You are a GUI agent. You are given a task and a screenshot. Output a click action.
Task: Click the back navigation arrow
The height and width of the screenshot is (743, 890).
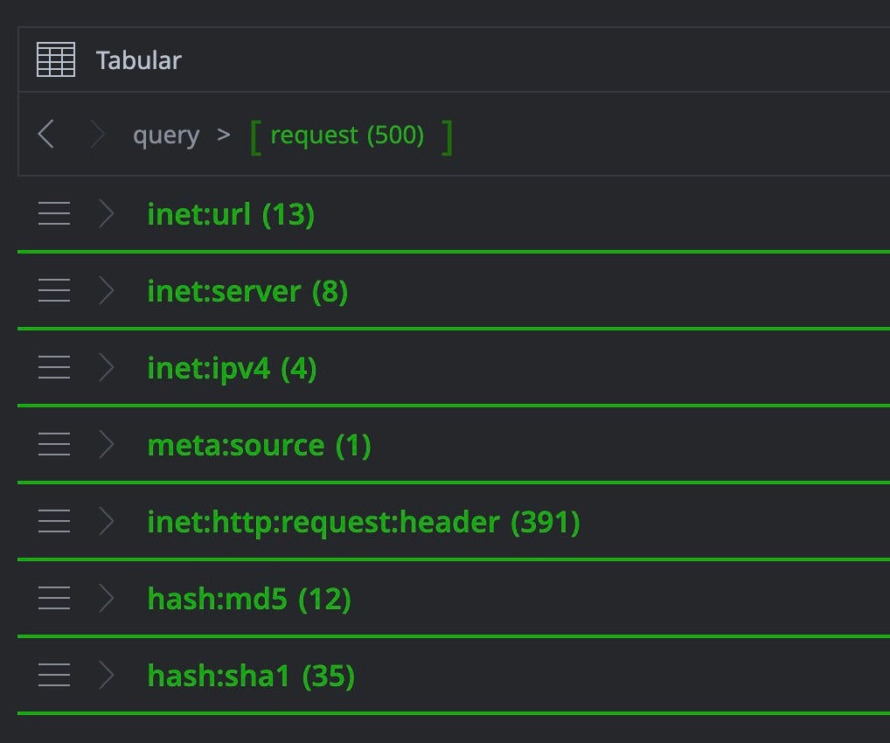pos(46,135)
